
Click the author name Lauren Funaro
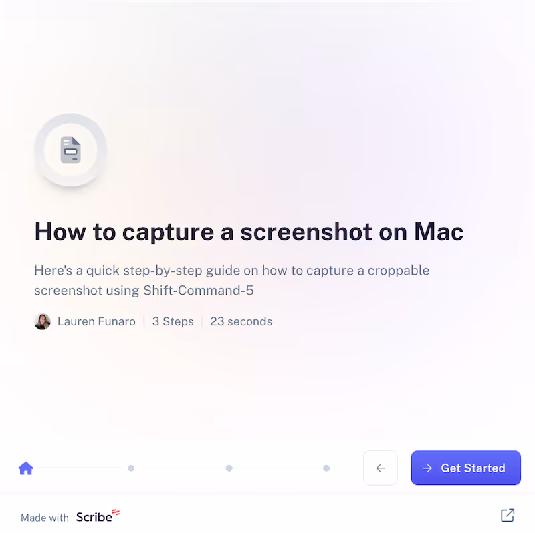[96, 321]
